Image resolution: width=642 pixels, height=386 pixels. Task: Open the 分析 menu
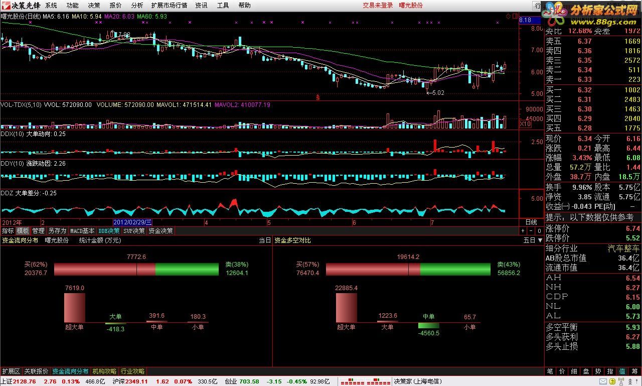tap(137, 5)
